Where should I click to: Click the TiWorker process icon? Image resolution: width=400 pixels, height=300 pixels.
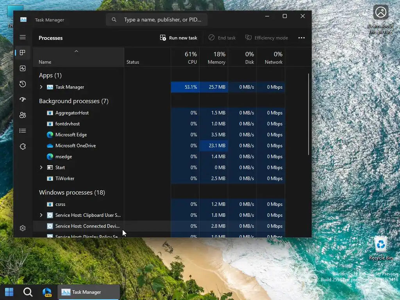(x=50, y=179)
